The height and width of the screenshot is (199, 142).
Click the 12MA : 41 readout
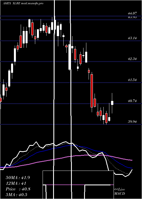click(x=16, y=183)
